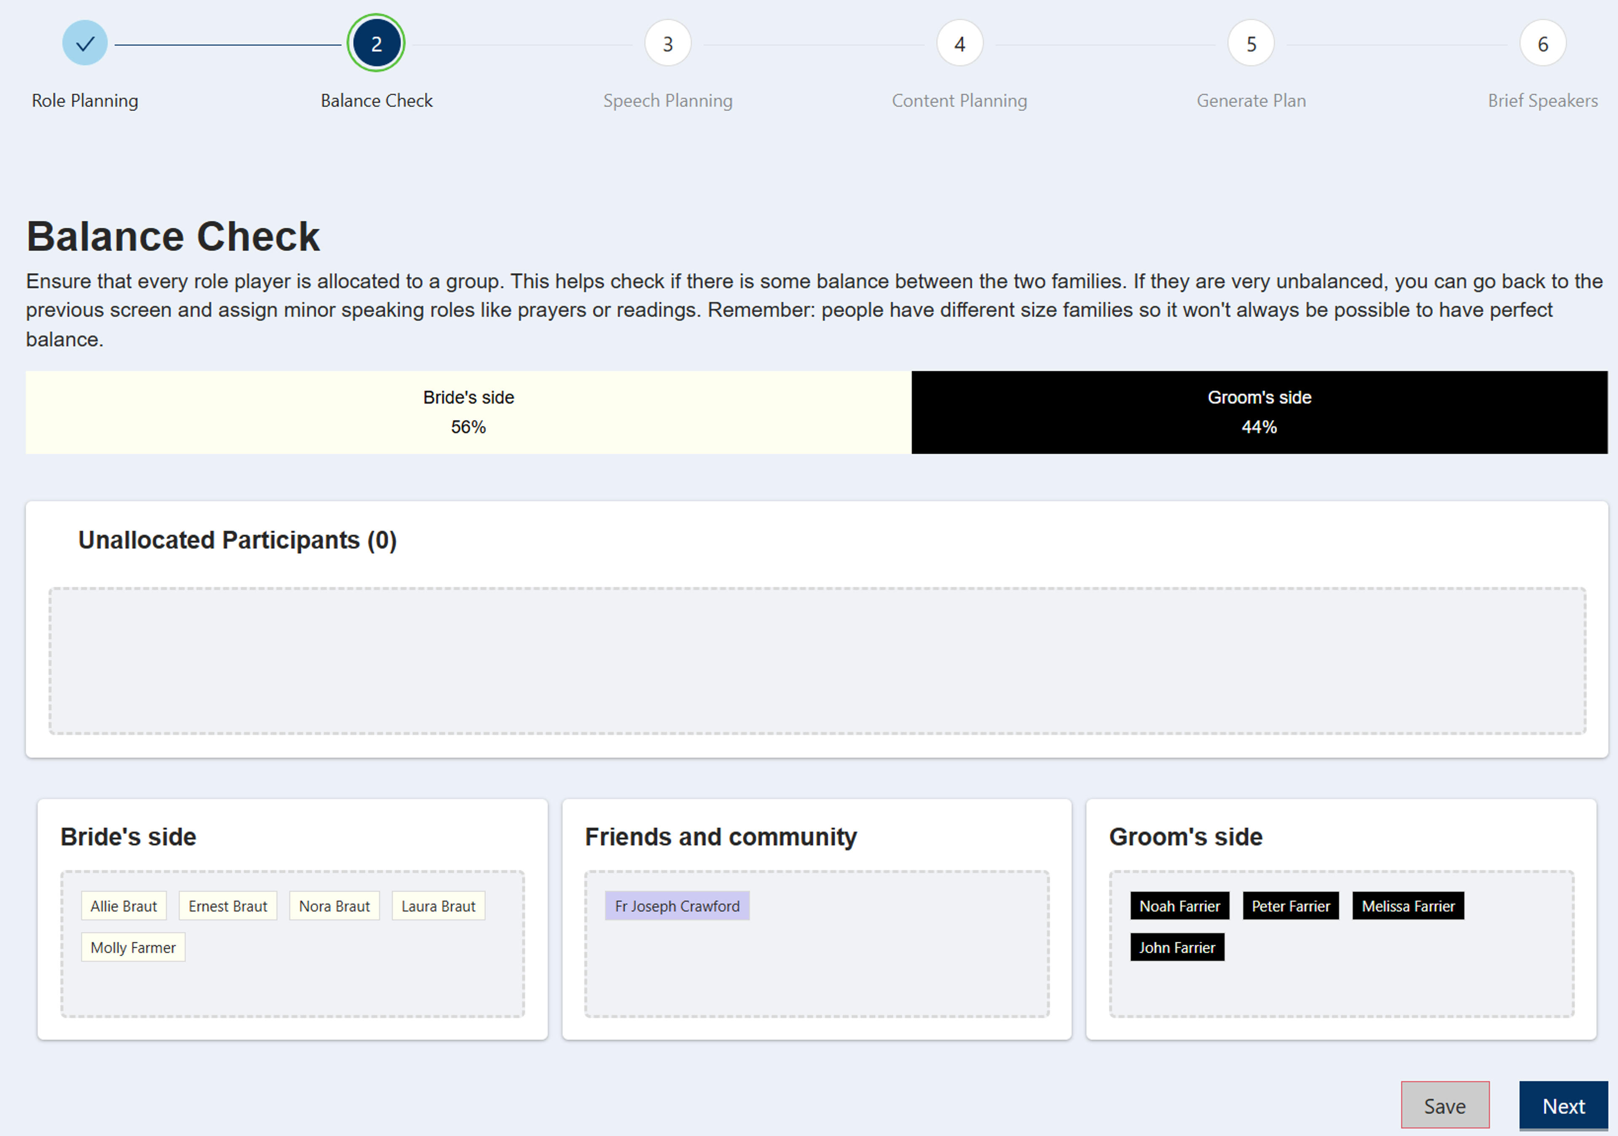Viewport: 1618px width, 1136px height.
Task: Select the Fr Joseph Crawford participant chip
Action: (677, 906)
